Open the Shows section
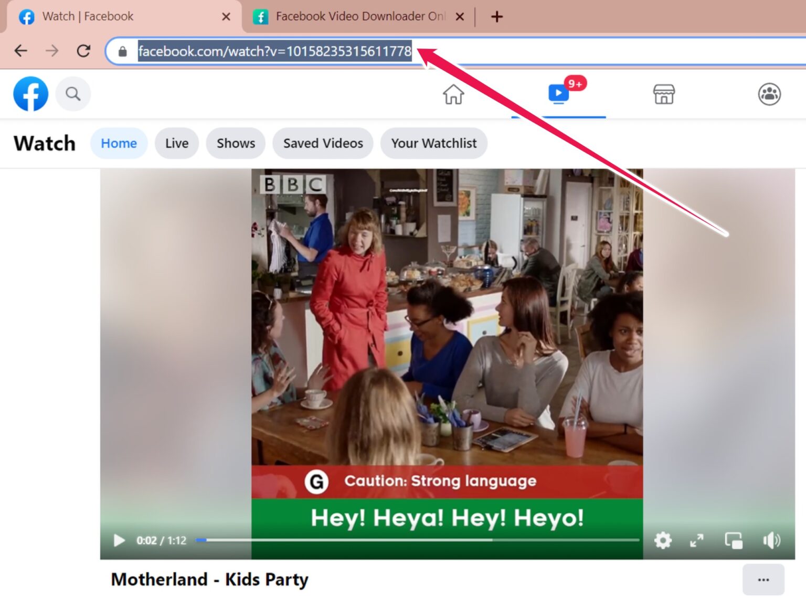806x598 pixels. click(x=235, y=143)
